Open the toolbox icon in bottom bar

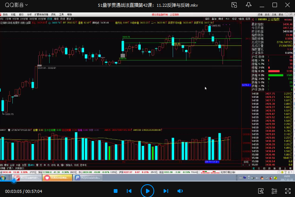click(260, 191)
